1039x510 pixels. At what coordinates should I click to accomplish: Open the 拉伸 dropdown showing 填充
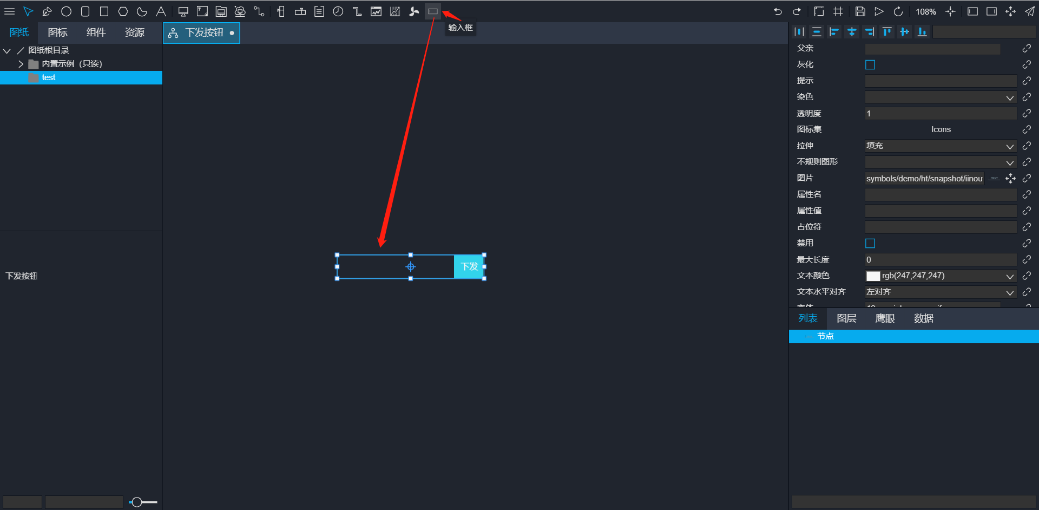[940, 146]
